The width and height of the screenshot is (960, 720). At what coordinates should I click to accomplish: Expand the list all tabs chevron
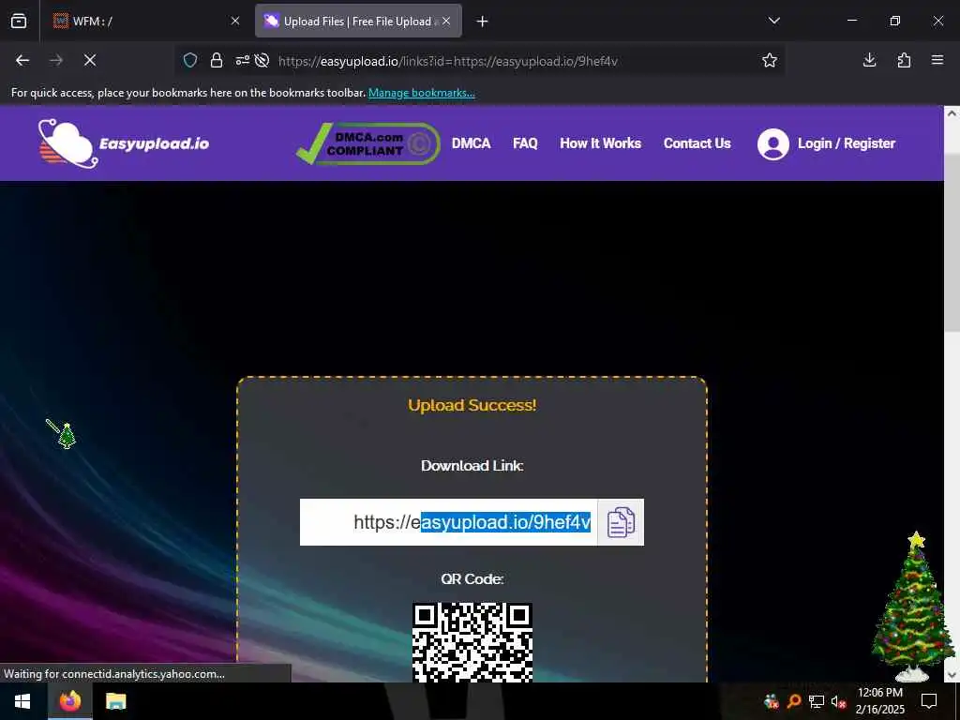pos(773,21)
